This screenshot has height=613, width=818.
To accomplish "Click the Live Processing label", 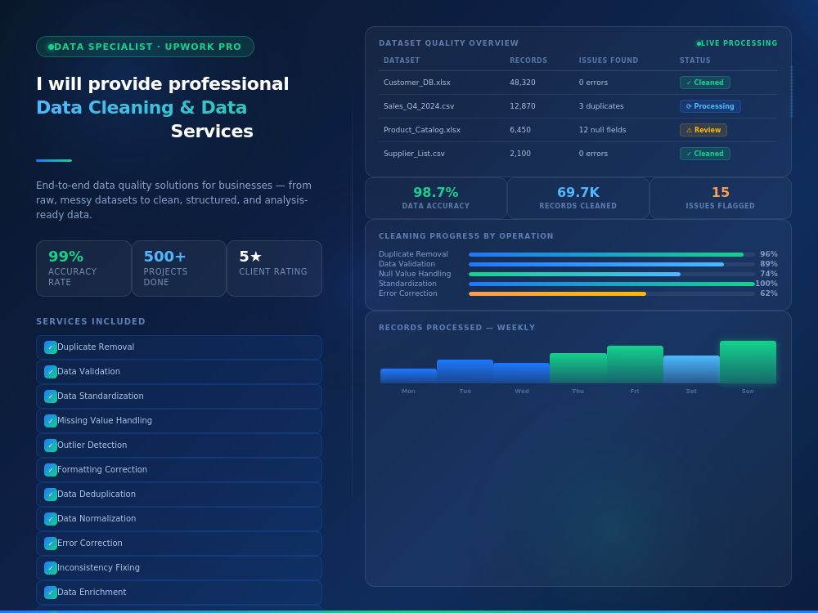I will 739,43.
